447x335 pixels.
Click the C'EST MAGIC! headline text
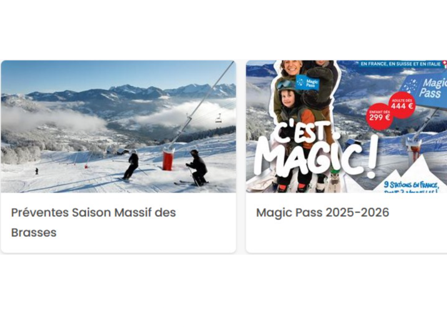pos(316,151)
